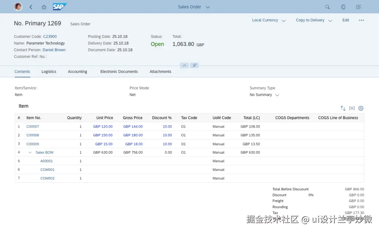Open item C00008 in the table
Screen dimensions: 379x231
(x=33, y=135)
